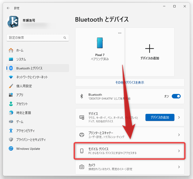Click the search magnifier icon
The image size is (193, 179).
65,38
